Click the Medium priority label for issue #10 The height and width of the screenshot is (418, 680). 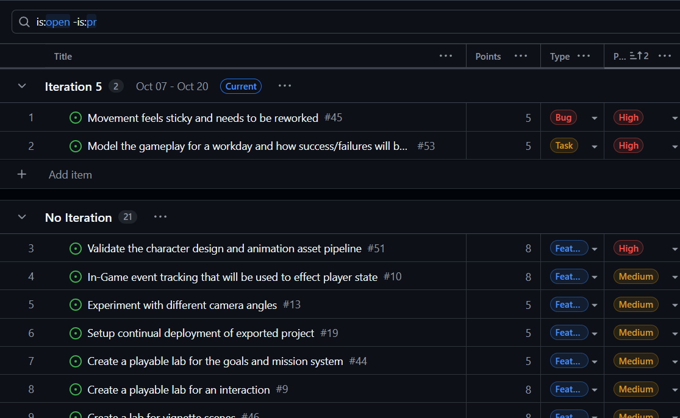pos(635,277)
